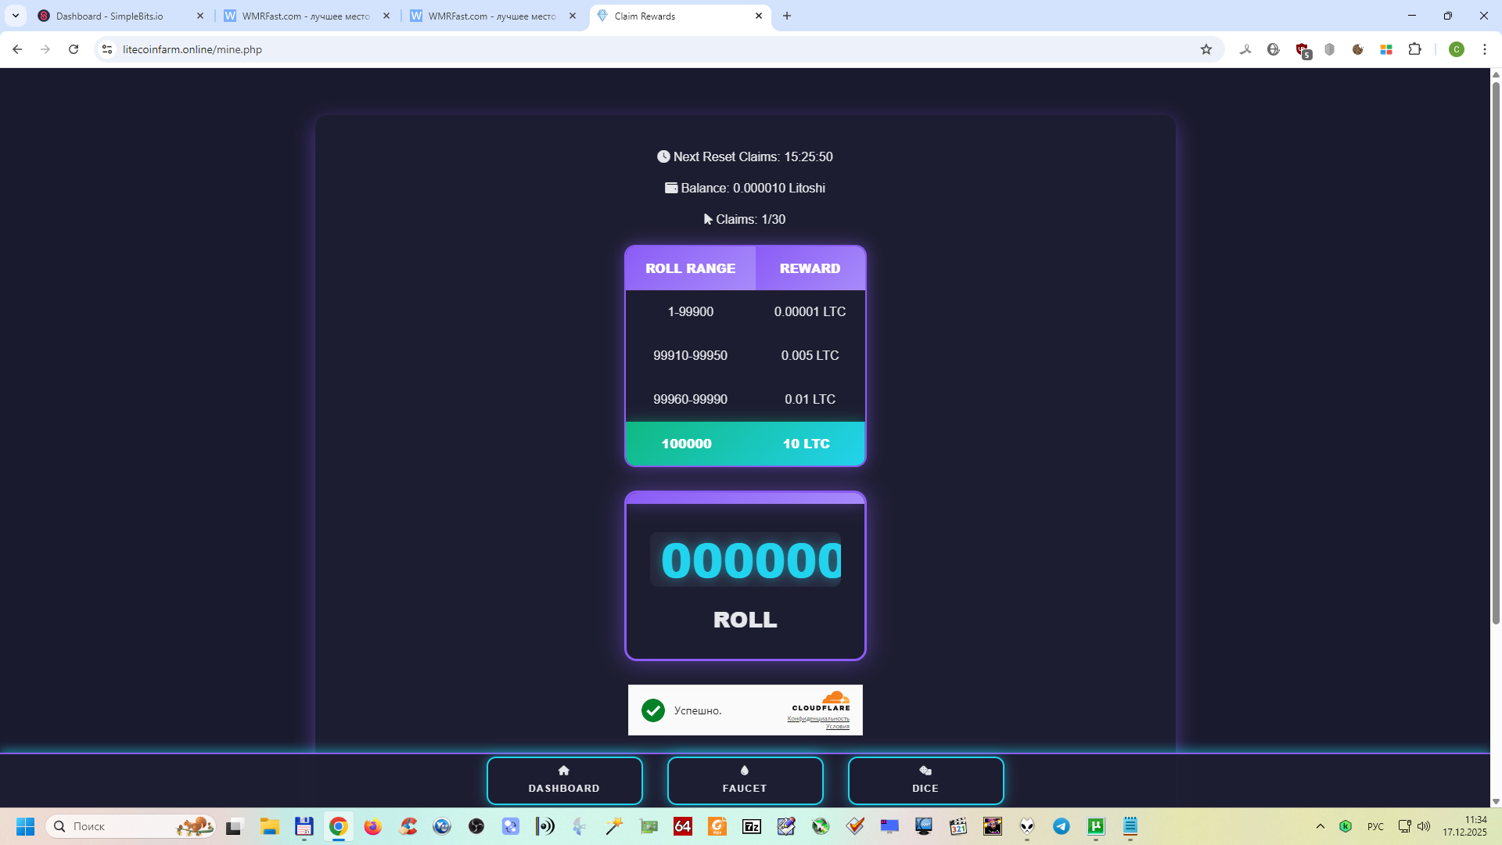Click the Cloudflare success checkmark
Image resolution: width=1502 pixels, height=845 pixels.
pos(653,710)
